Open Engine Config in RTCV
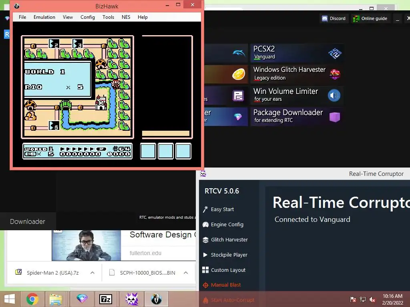Image resolution: width=410 pixels, height=307 pixels. click(x=227, y=225)
